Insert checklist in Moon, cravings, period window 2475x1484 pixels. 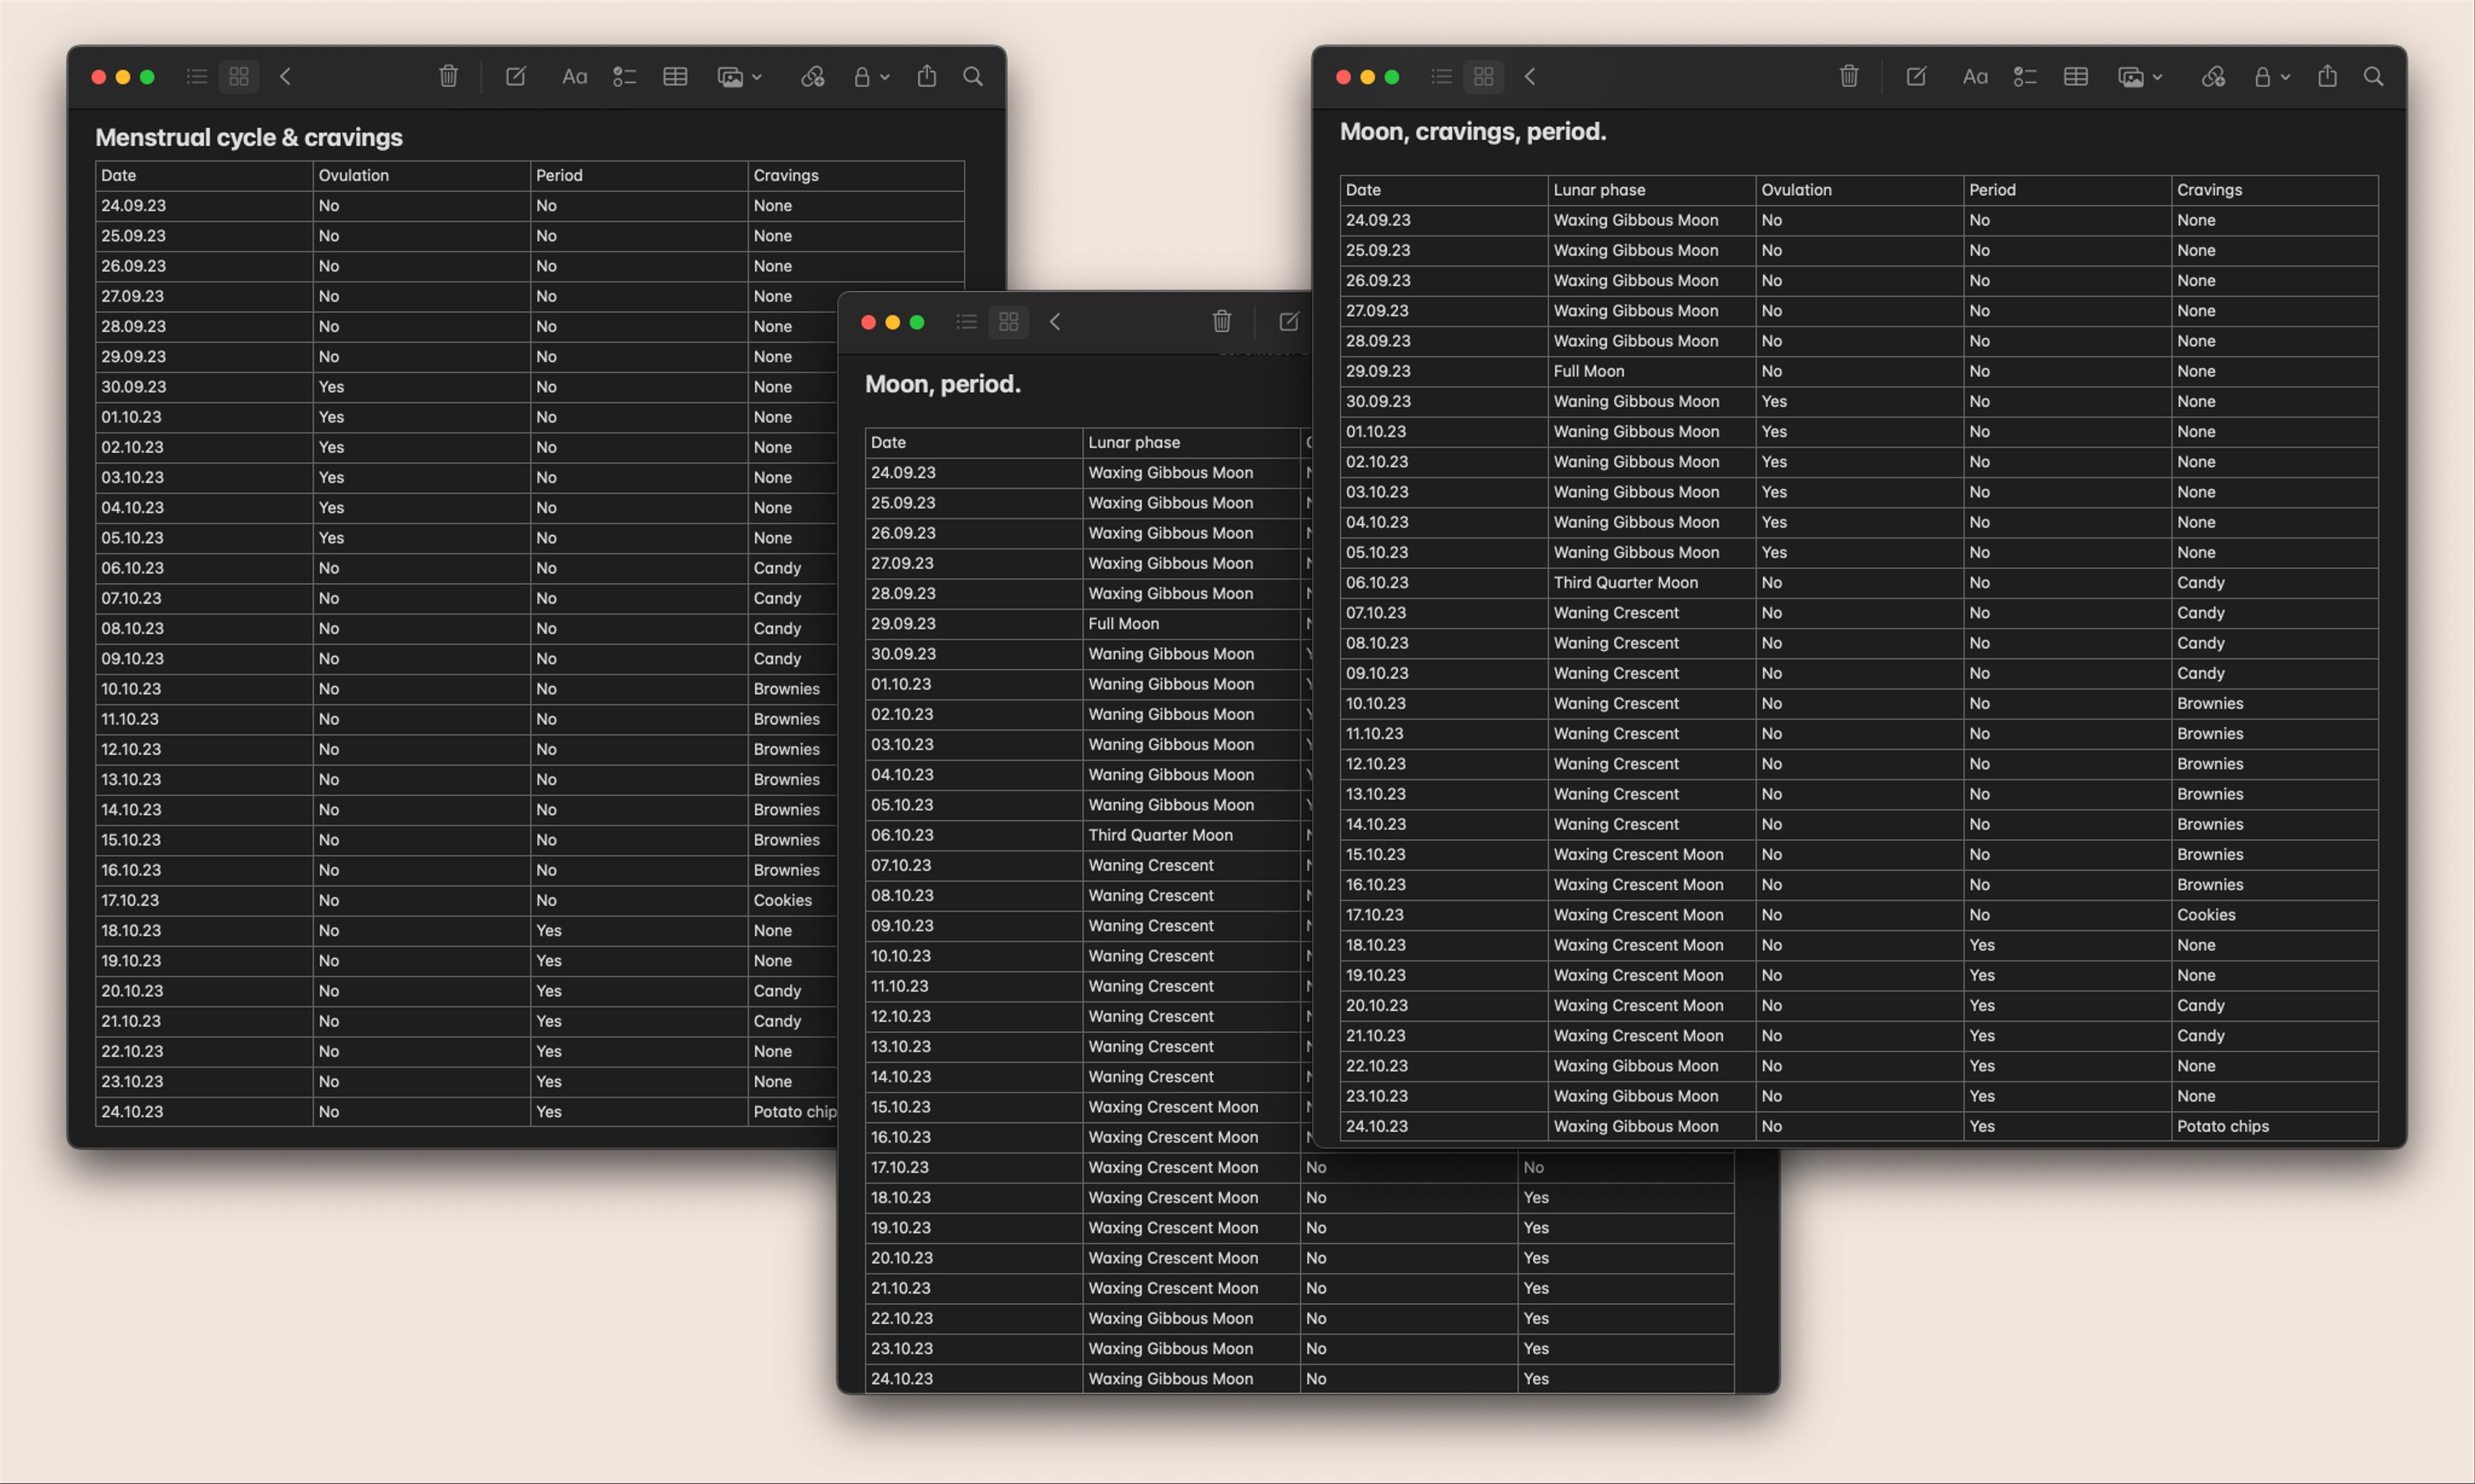pos(2026,77)
